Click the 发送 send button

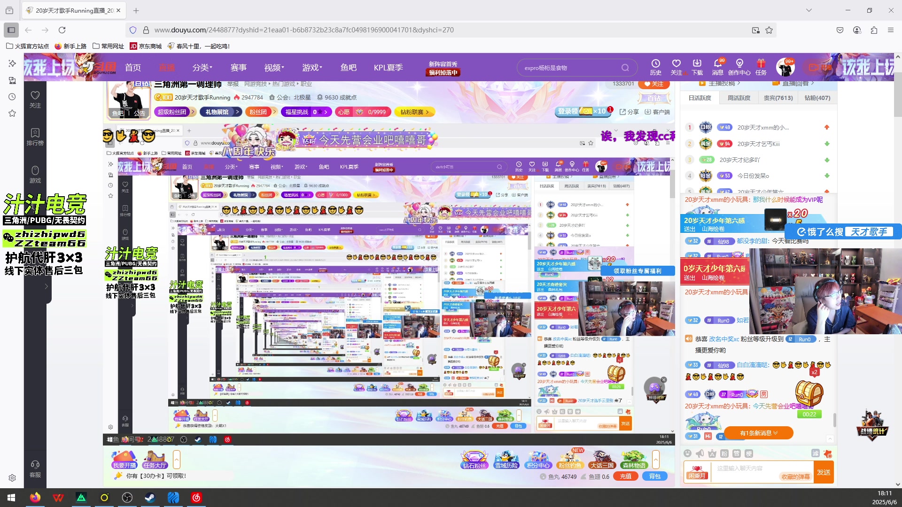click(x=824, y=472)
